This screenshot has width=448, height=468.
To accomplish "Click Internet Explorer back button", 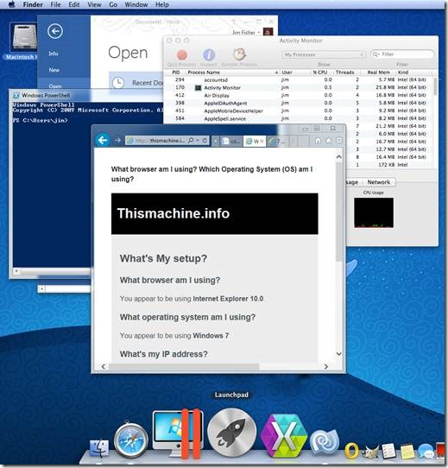I will 103,140.
